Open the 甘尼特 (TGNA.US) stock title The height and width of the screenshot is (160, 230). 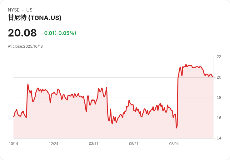34,18
